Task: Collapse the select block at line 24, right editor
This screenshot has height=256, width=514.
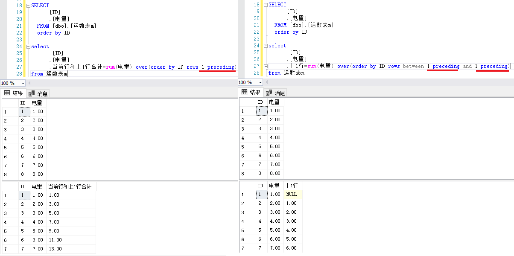Action: (x=265, y=46)
